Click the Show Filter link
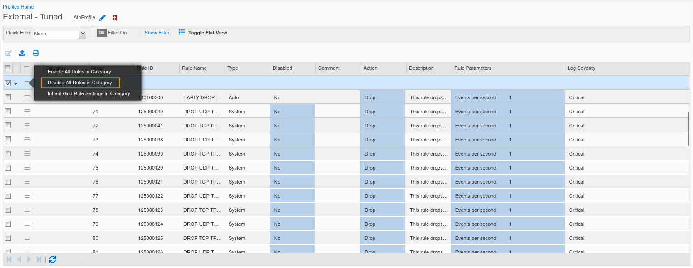 (157, 33)
